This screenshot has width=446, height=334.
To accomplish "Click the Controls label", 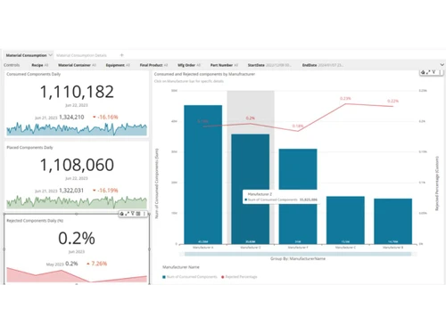I will (12, 65).
